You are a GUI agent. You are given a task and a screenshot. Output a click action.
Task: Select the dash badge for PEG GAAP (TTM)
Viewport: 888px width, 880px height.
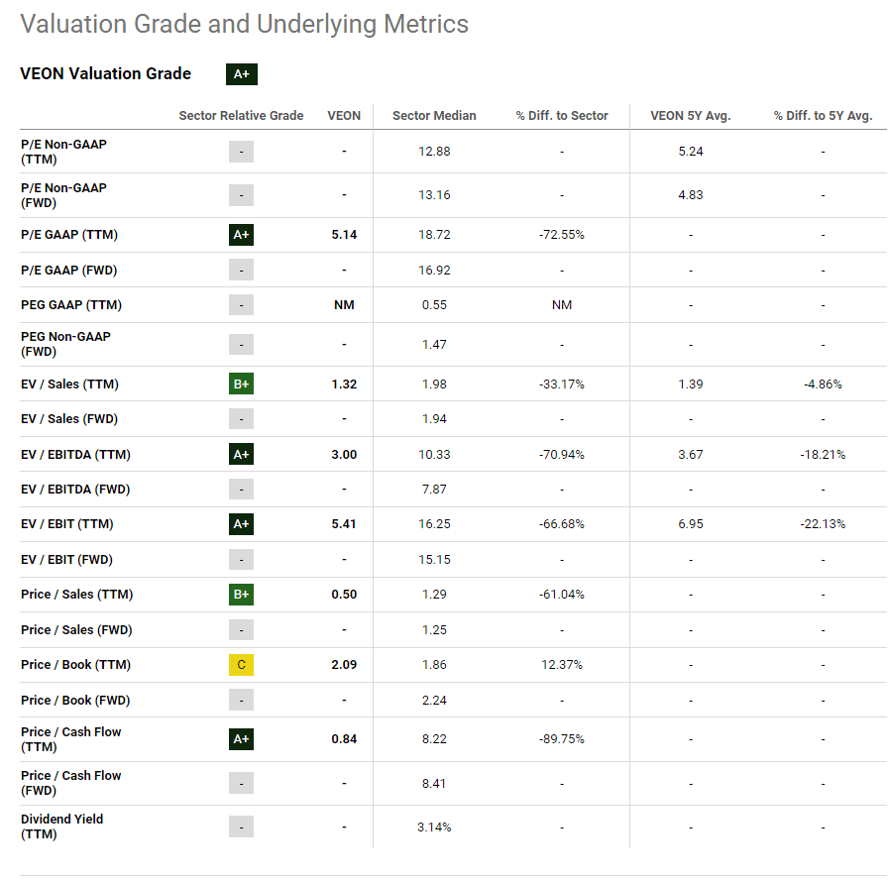(x=241, y=305)
